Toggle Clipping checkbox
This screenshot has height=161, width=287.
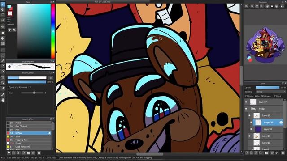tap(262, 96)
